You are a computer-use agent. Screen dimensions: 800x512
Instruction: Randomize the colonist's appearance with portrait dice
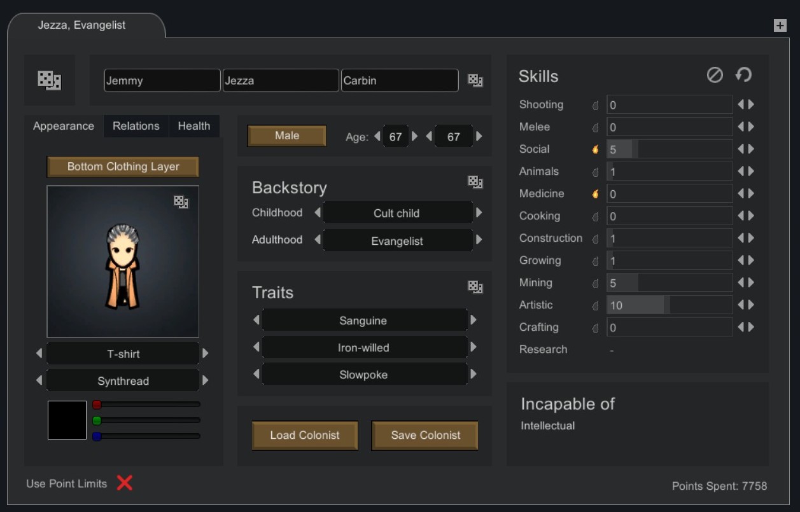[x=181, y=202]
